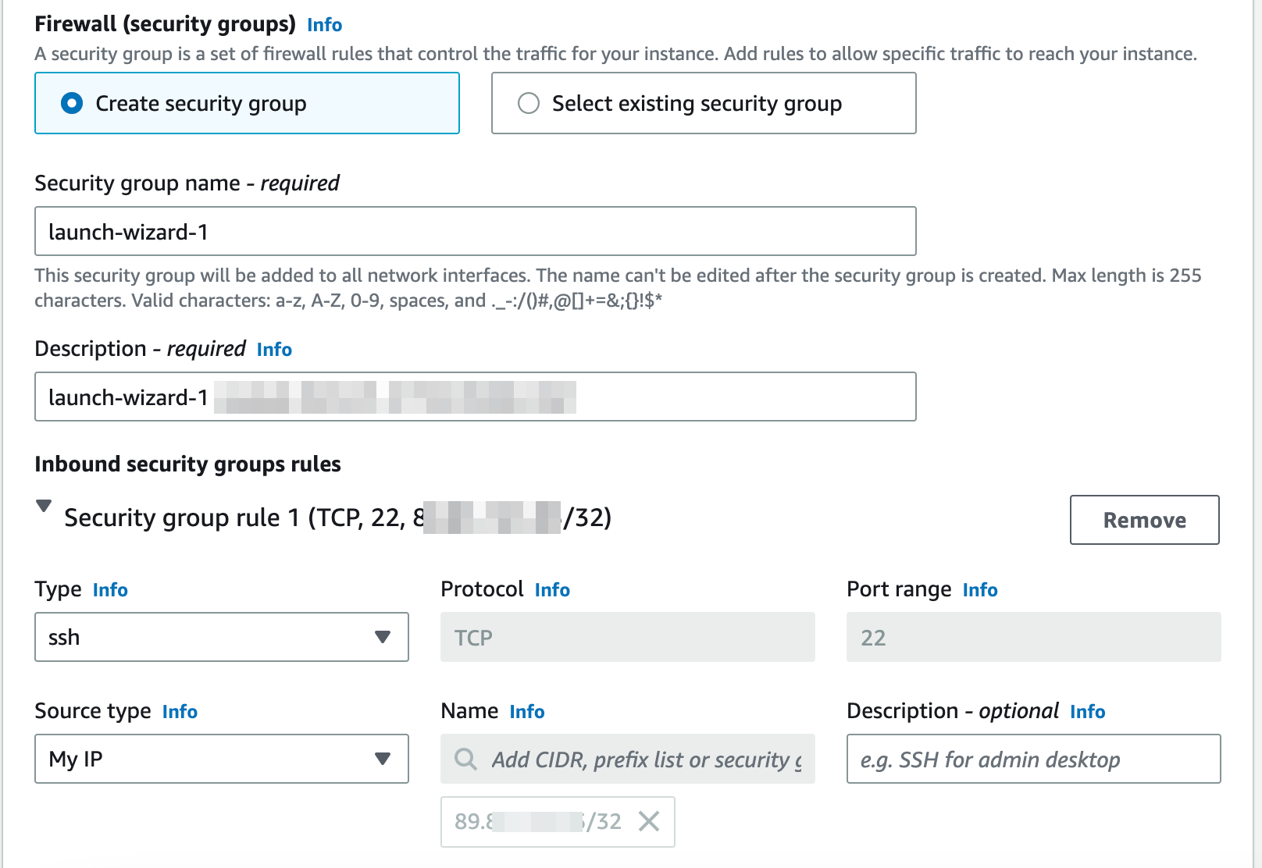Open Info next to Port range

click(980, 590)
